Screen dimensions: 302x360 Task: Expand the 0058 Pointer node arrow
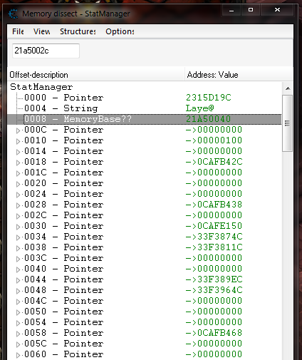tap(18, 334)
